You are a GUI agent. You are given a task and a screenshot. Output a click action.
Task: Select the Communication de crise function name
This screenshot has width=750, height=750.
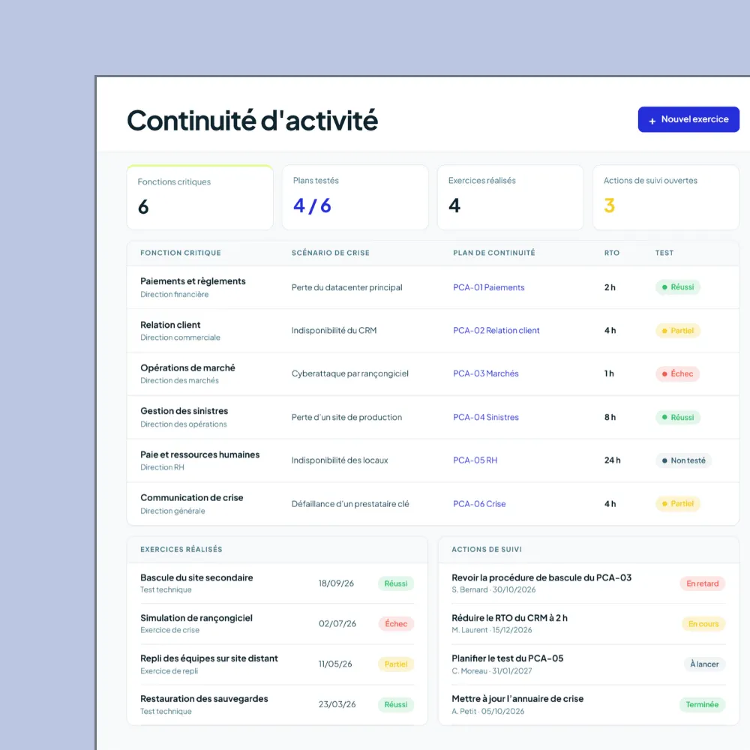coord(192,497)
